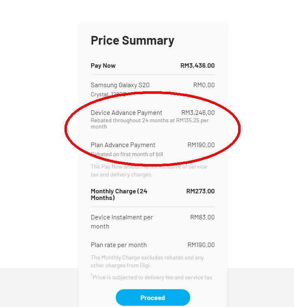Select the Pay Now label

103,66
